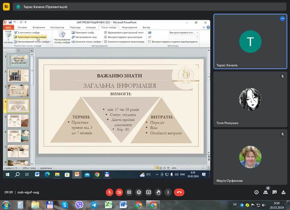Enable closed captions in the call
The height and width of the screenshot is (210, 290).
point(129,192)
